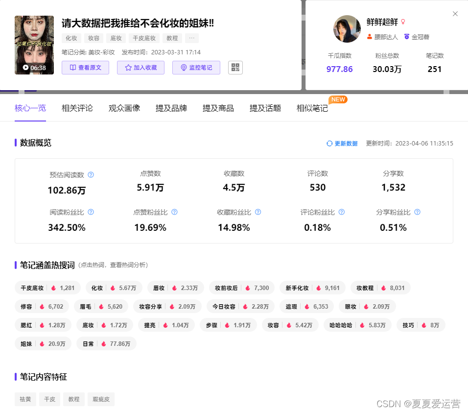Image resolution: width=468 pixels, height=413 pixels.
Task: Click the 30.03万 粉丝总数 value
Action: click(387, 69)
